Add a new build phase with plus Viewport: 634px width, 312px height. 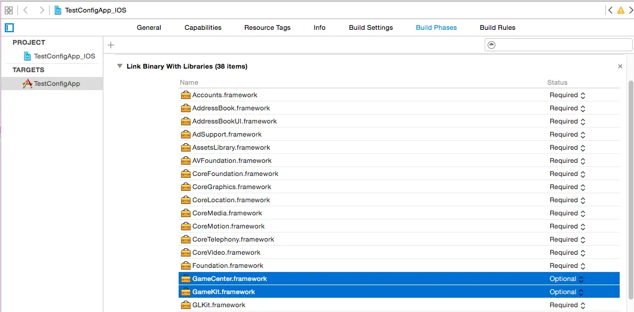(111, 45)
